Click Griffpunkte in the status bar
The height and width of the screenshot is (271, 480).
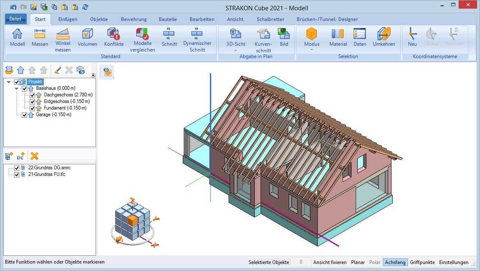pyautogui.click(x=422, y=262)
